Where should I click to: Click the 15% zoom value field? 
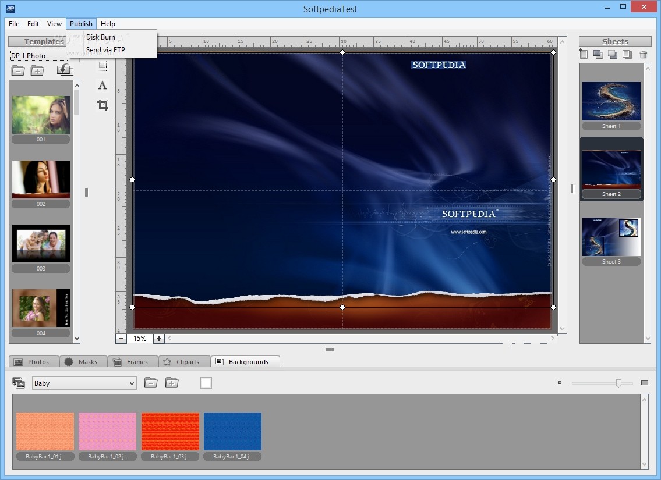(140, 339)
